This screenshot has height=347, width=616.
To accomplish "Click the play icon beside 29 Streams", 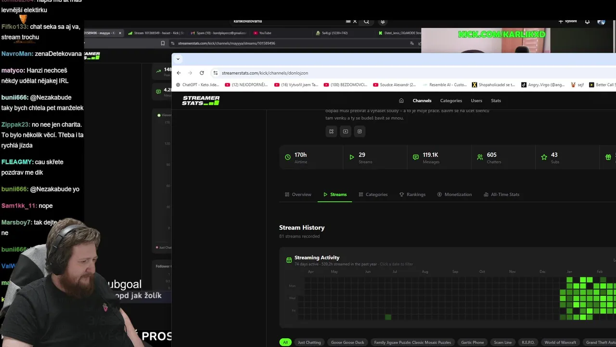I will [x=352, y=157].
